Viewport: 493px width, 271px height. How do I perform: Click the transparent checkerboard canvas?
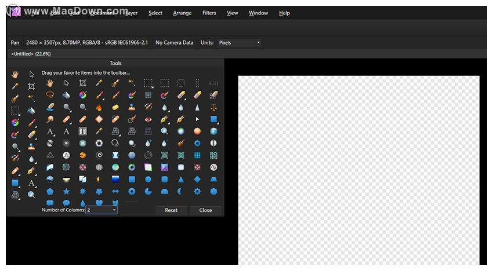click(359, 170)
